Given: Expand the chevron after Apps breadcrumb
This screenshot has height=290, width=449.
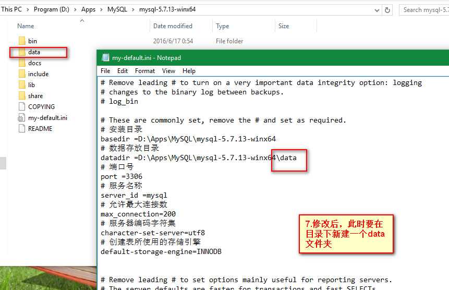Looking at the screenshot, I should tap(101, 9).
